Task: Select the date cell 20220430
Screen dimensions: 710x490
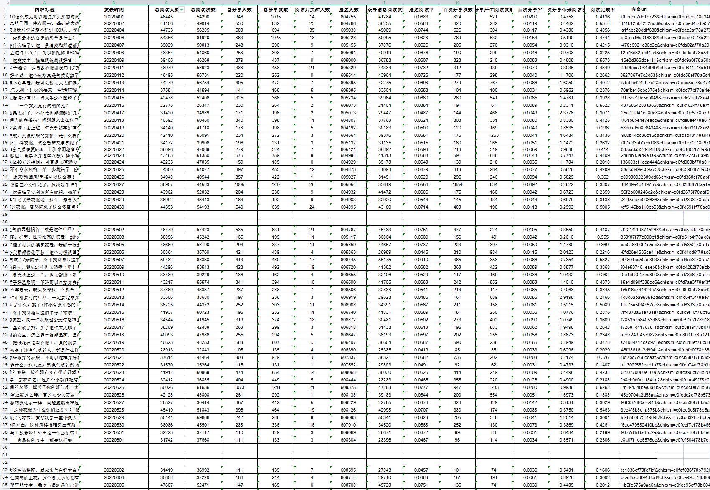Action: (x=114, y=207)
